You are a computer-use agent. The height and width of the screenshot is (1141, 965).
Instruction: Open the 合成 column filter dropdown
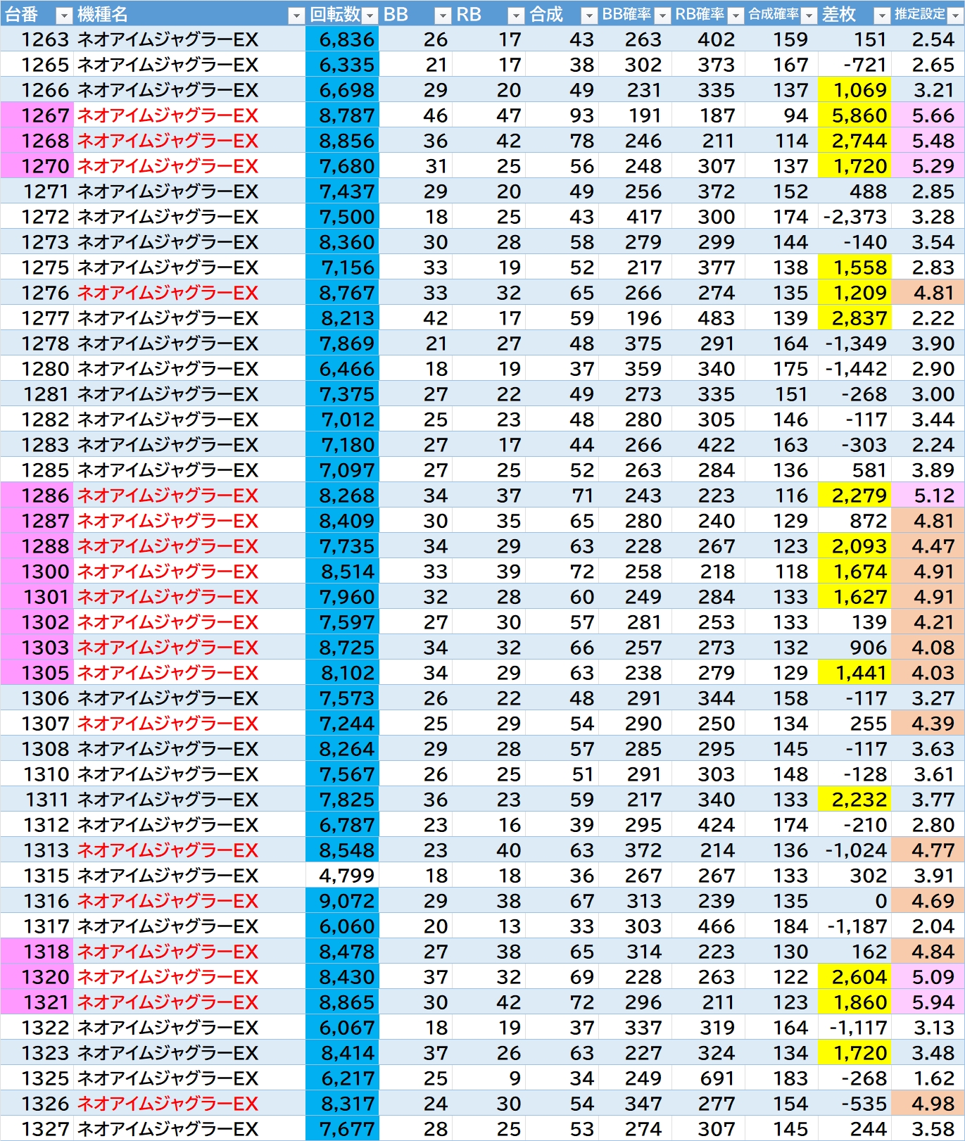(589, 15)
